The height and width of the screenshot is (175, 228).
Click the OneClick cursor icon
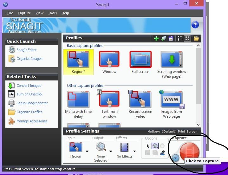point(11,94)
